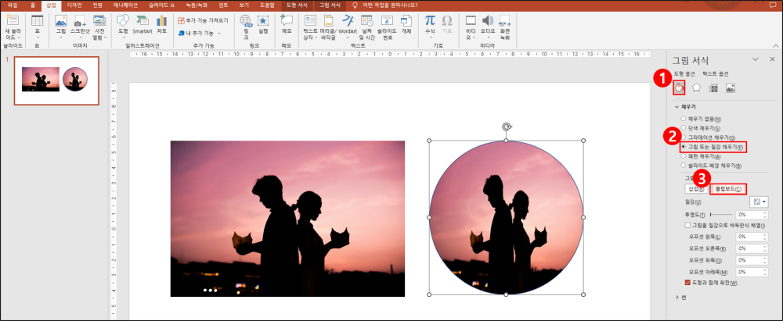This screenshot has width=783, height=321.
Task: Select 텍스트 옵션 (Text Options) in the pane
Action: coord(715,73)
